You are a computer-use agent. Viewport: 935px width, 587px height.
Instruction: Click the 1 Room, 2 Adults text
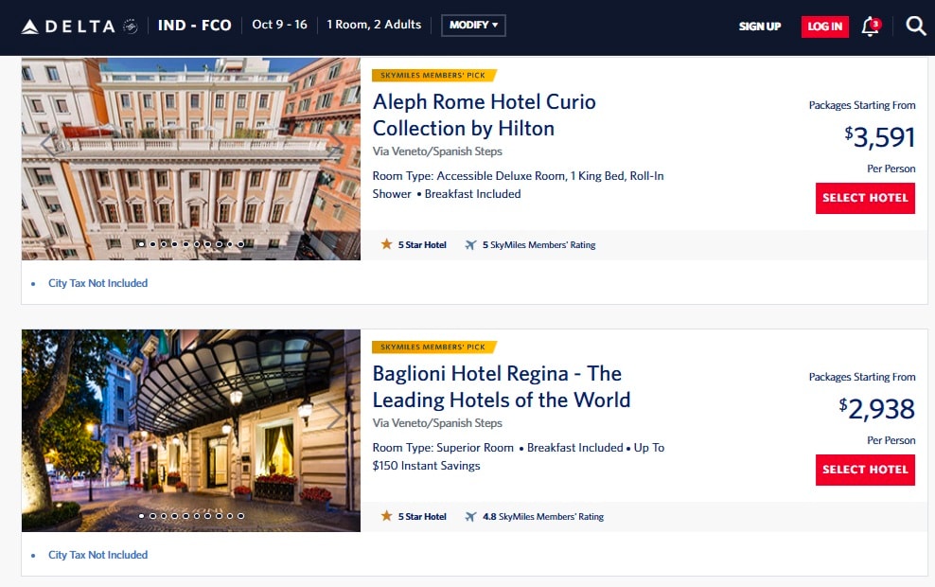[x=374, y=25]
